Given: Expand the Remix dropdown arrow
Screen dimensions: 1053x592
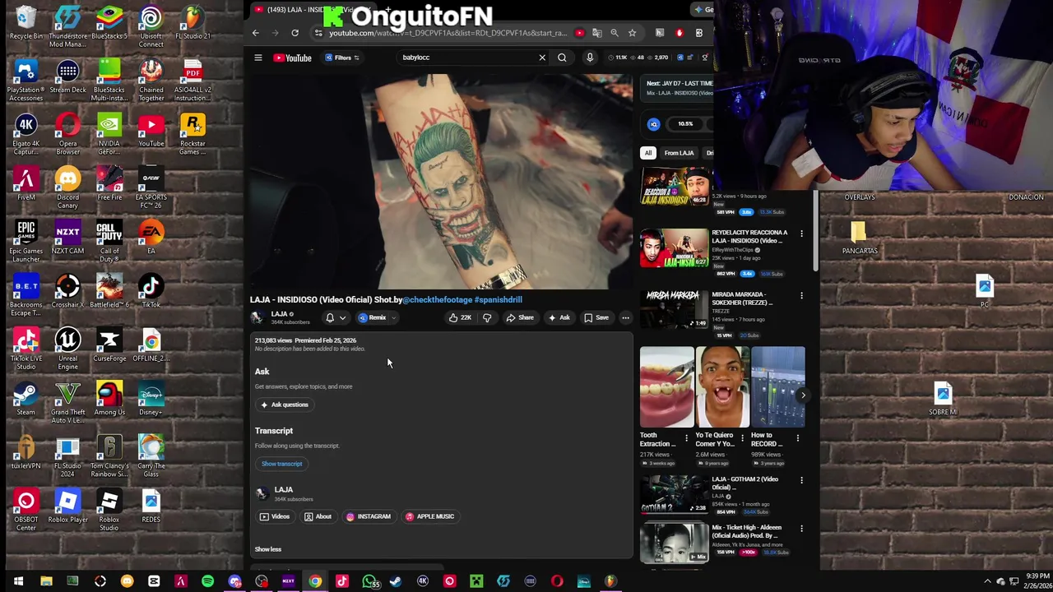Looking at the screenshot, I should coord(394,317).
